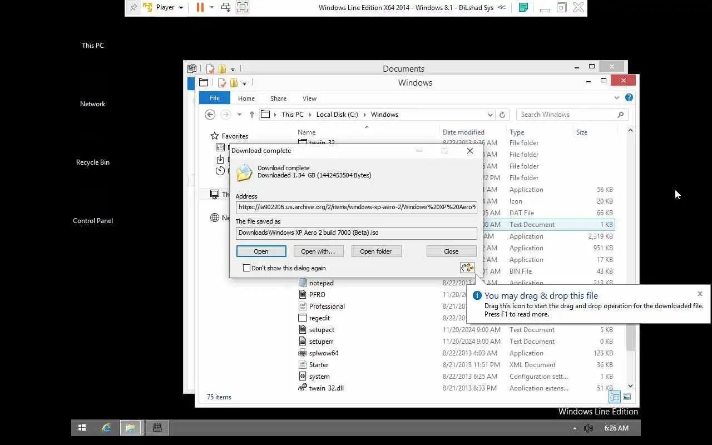
Task: Click the double chevron collapse icon in Player bar
Action: pyautogui.click(x=502, y=7)
